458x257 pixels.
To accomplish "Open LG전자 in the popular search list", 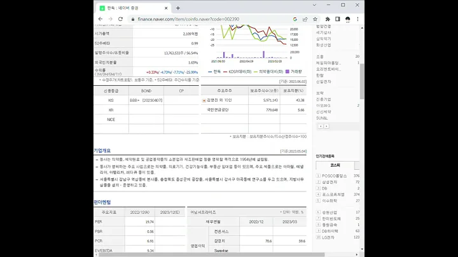I will pos(328,237).
